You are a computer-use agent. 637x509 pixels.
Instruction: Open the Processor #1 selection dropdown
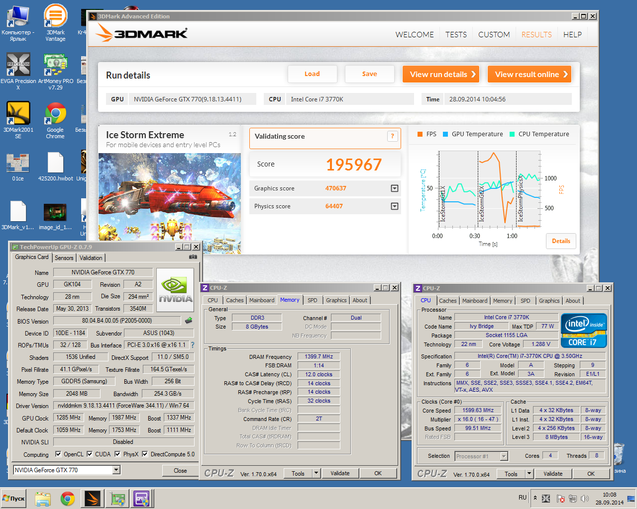[504, 456]
